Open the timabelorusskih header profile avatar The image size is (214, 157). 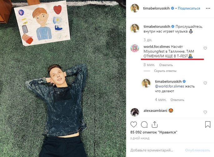pyautogui.click(x=135, y=8)
